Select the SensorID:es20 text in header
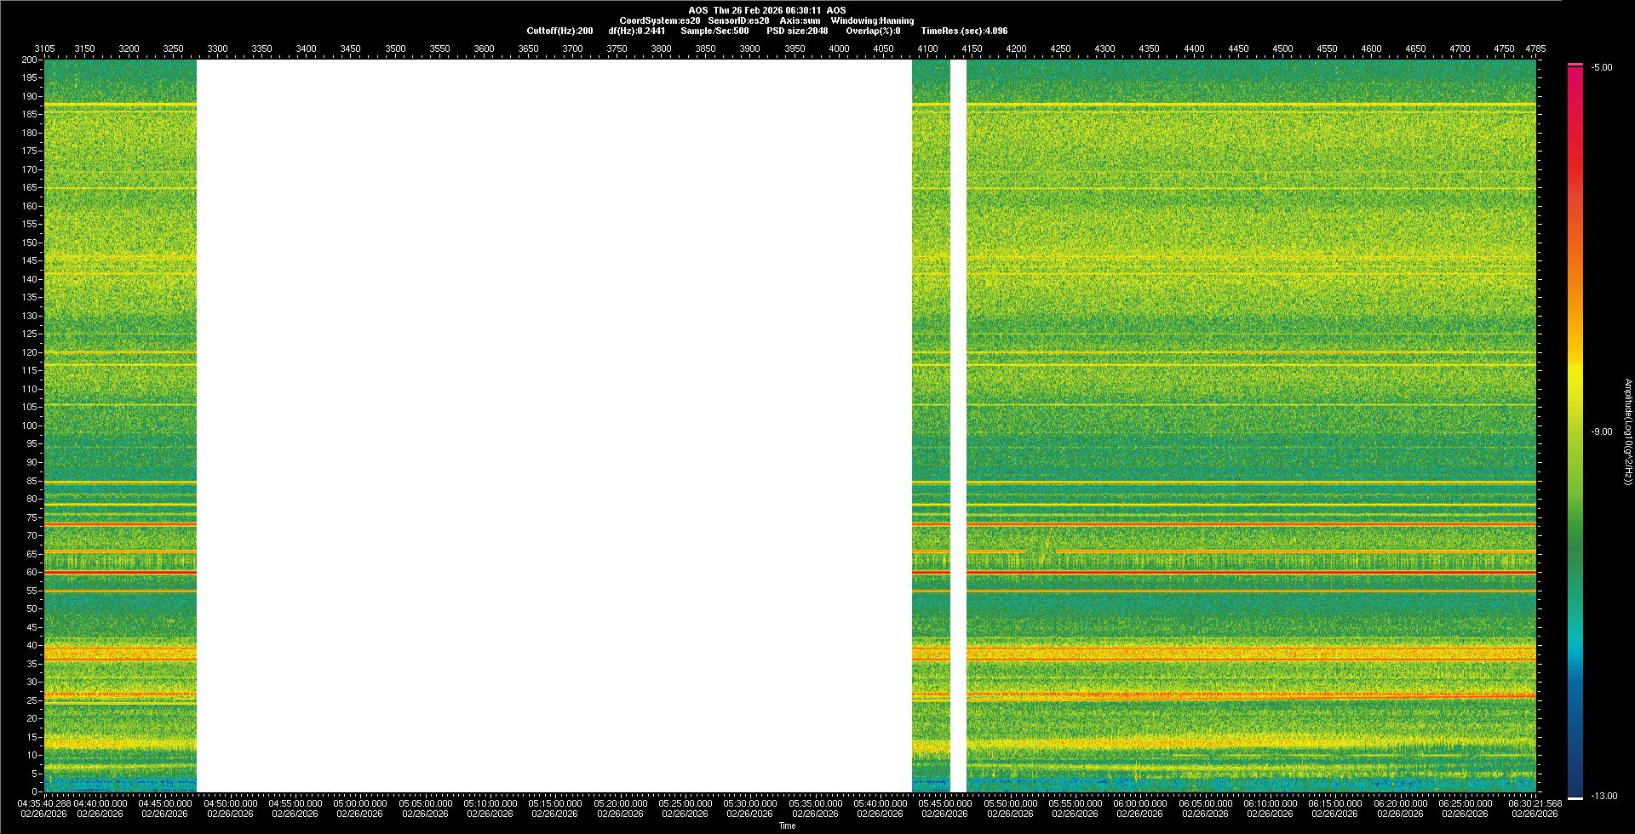The height and width of the screenshot is (834, 1635). [738, 20]
